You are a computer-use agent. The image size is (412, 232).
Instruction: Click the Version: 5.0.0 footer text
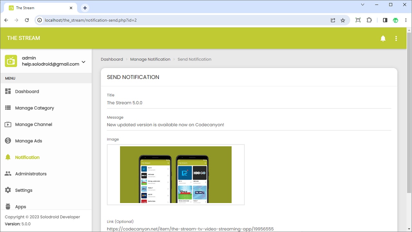tap(18, 224)
